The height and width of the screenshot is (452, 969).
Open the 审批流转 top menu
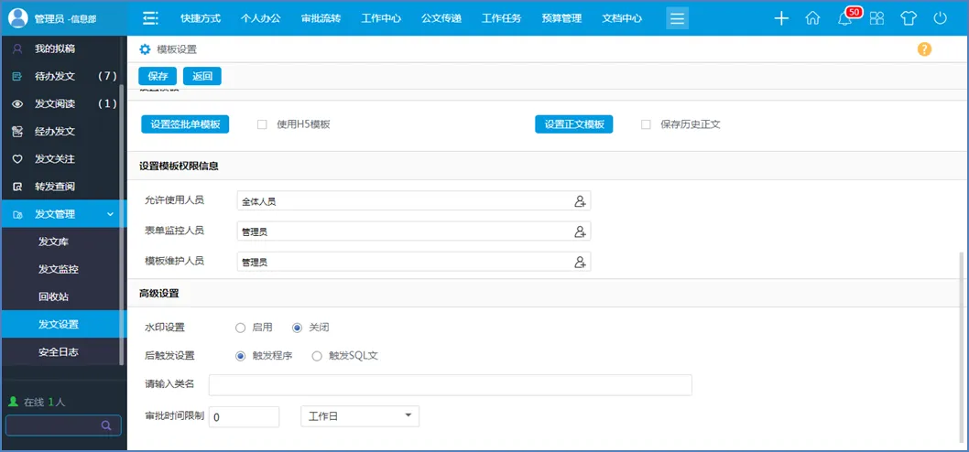tap(321, 18)
